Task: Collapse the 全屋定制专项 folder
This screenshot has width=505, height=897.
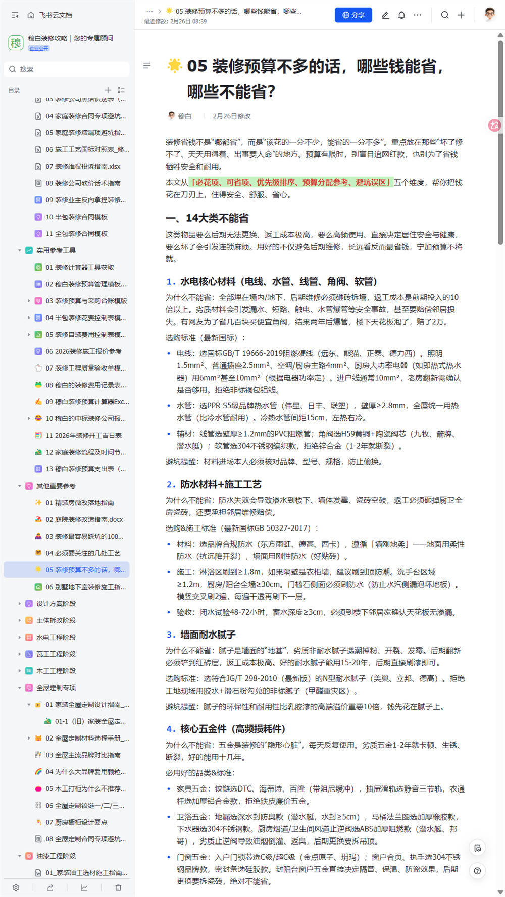Action: point(20,688)
